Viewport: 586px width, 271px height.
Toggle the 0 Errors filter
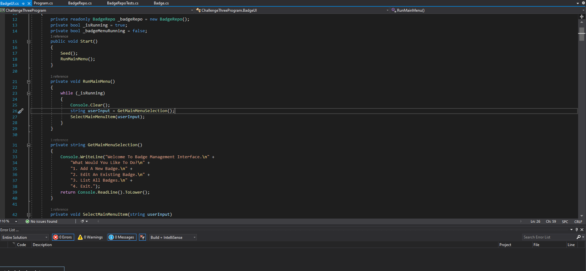pos(63,237)
